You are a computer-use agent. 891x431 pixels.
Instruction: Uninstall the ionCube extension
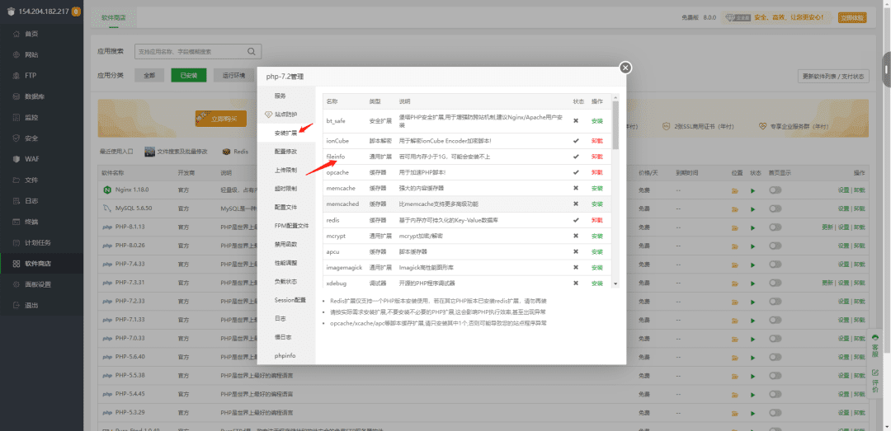pyautogui.click(x=596, y=141)
